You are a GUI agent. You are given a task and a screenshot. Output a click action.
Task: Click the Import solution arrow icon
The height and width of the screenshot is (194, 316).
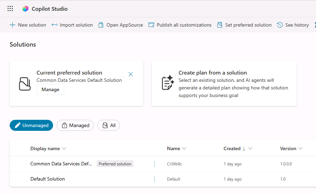click(55, 25)
